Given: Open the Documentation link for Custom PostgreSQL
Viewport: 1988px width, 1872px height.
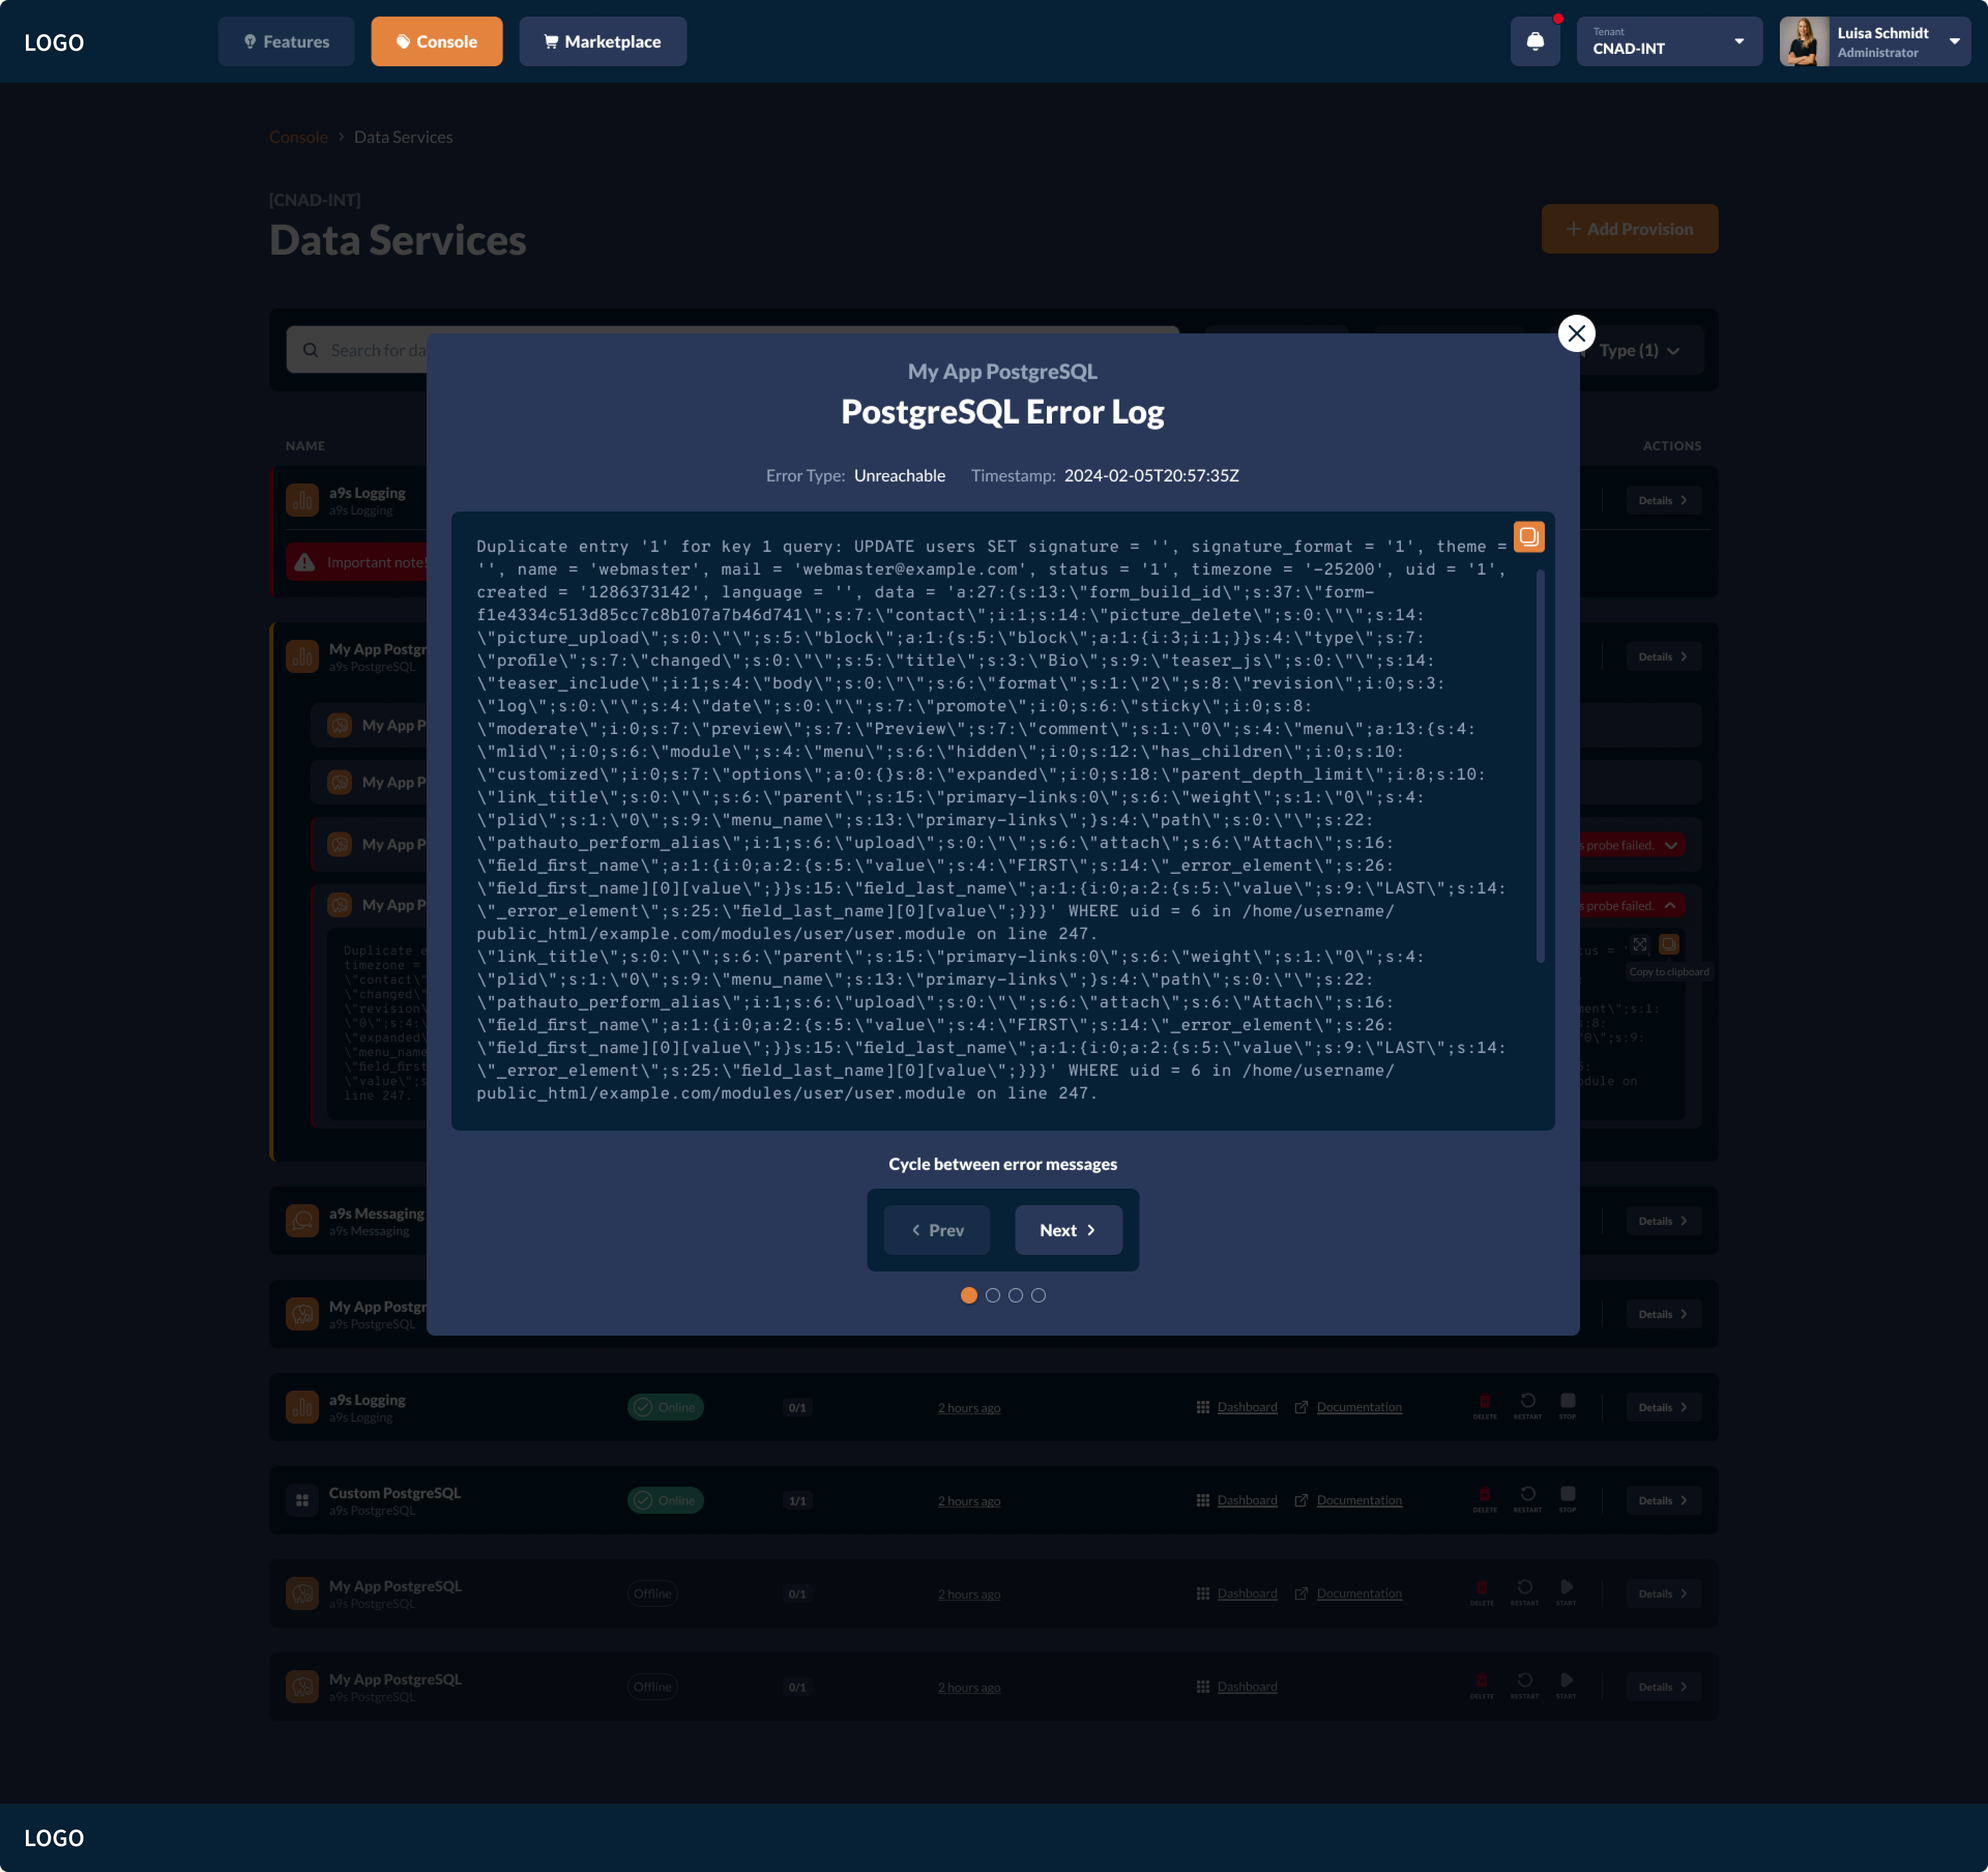Looking at the screenshot, I should tap(1359, 1500).
